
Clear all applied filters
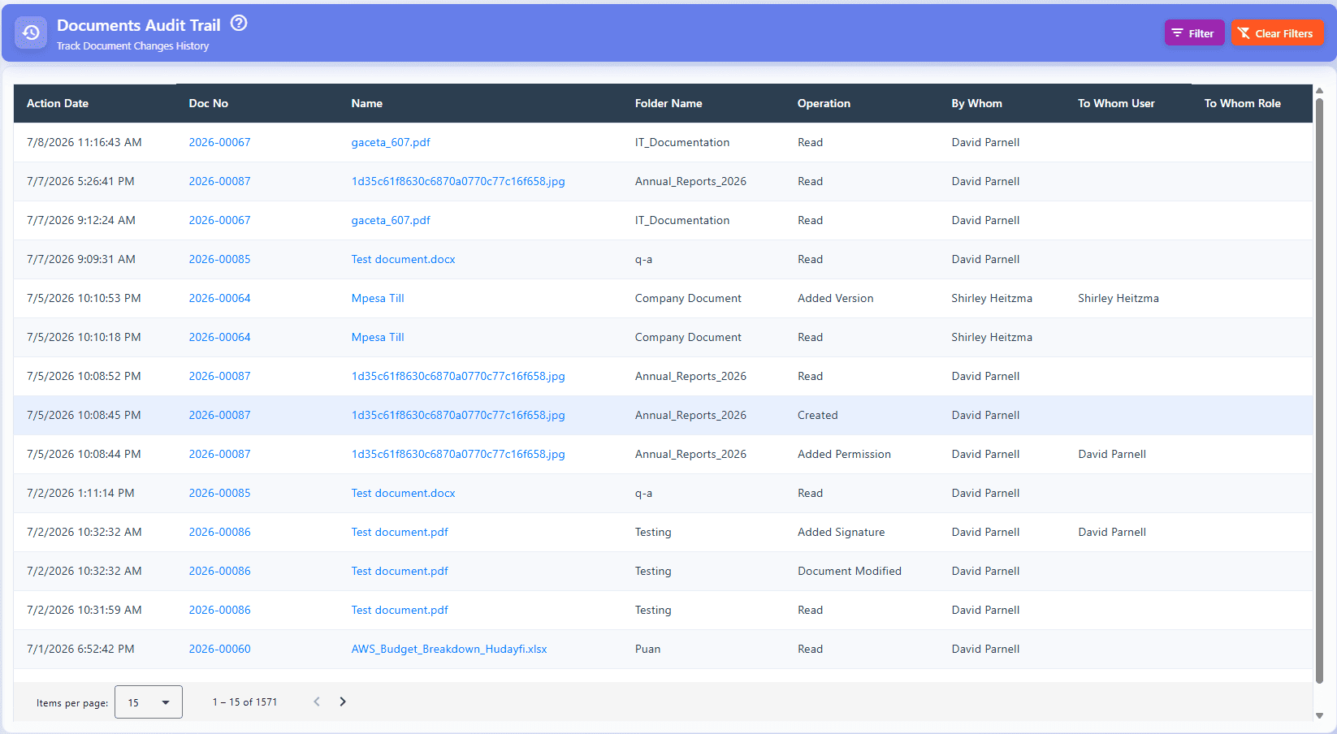pyautogui.click(x=1277, y=32)
